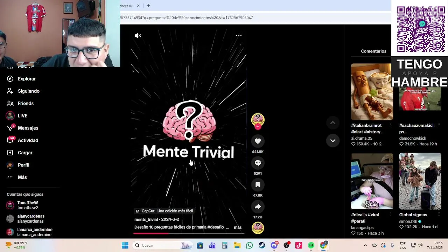Open Microsoft Teams from the taskbar
This screenshot has width=448, height=252.
click(212, 245)
